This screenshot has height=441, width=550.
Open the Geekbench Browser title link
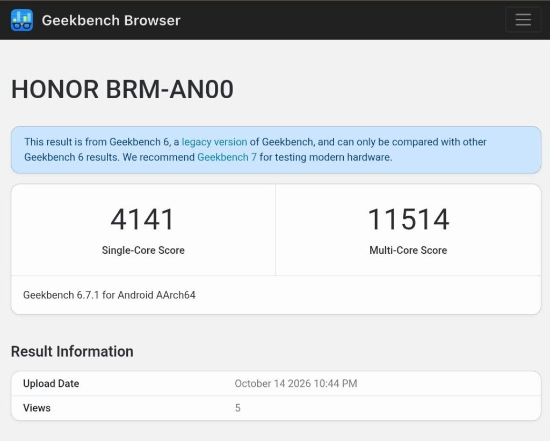111,20
